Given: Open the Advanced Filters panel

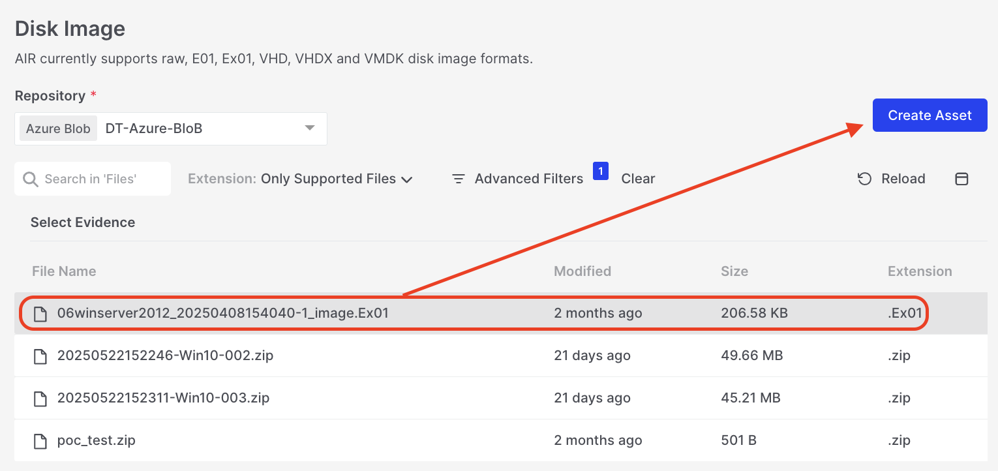Looking at the screenshot, I should click(x=528, y=179).
